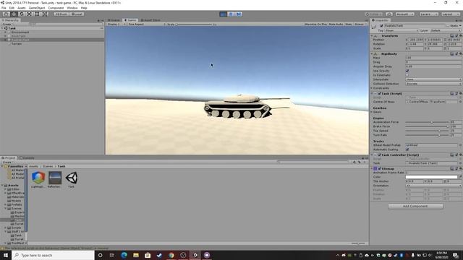The image size is (463, 260).
Task: Toggle Pivot/Center handle button
Action: coord(61,14)
